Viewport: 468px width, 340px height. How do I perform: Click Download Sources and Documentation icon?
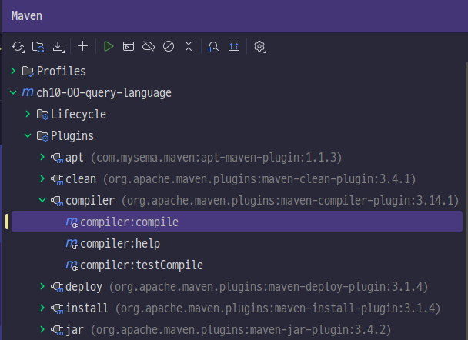(x=58, y=46)
